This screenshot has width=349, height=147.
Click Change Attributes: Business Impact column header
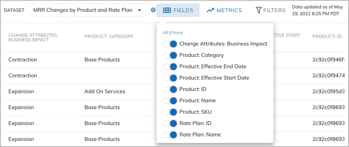pyautogui.click(x=33, y=38)
